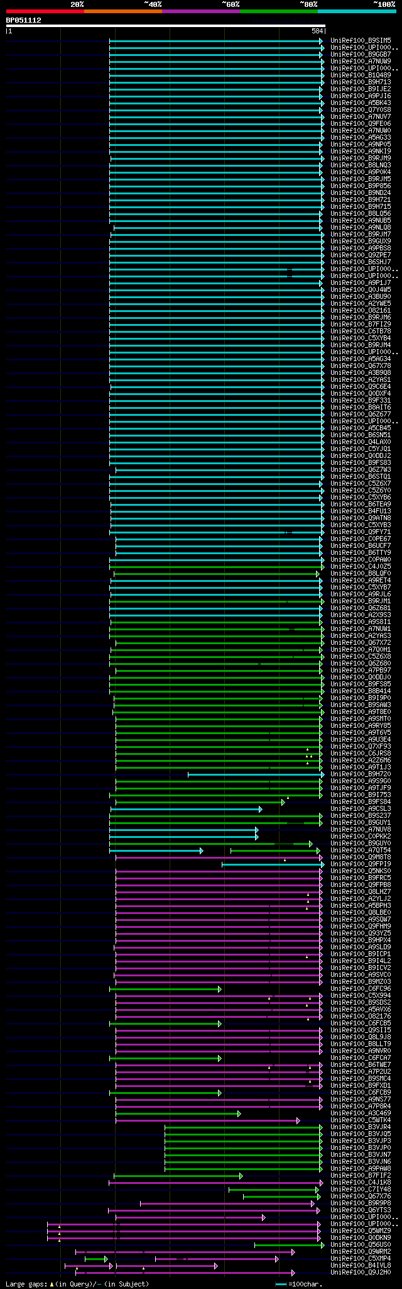The height and width of the screenshot is (1289, 402).
Task: Select hit label UniRef100_O82161
Action: click(x=361, y=311)
